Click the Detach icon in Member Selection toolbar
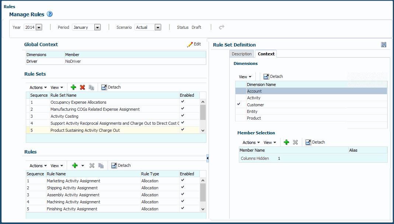394x224 pixels. click(308, 142)
